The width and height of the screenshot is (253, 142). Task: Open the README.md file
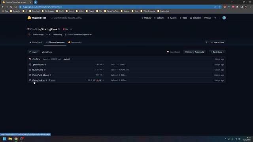click(x=38, y=70)
